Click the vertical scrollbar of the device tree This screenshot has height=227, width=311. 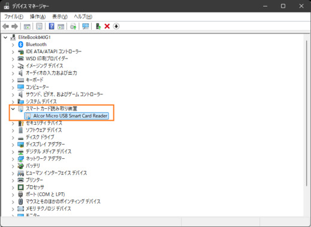pyautogui.click(x=307, y=113)
